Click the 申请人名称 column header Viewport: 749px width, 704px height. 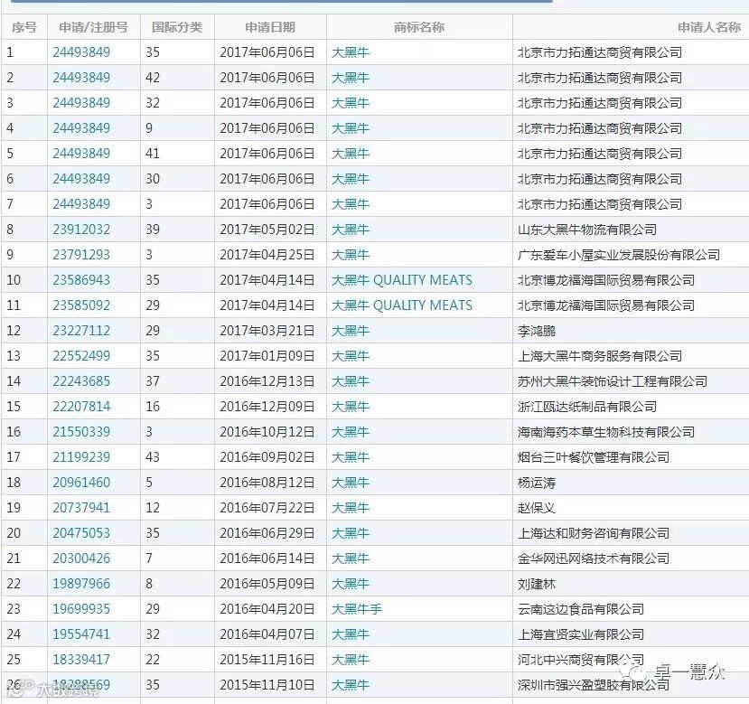click(709, 27)
